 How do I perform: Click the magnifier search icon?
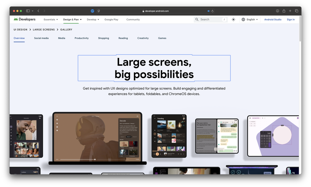(197, 20)
